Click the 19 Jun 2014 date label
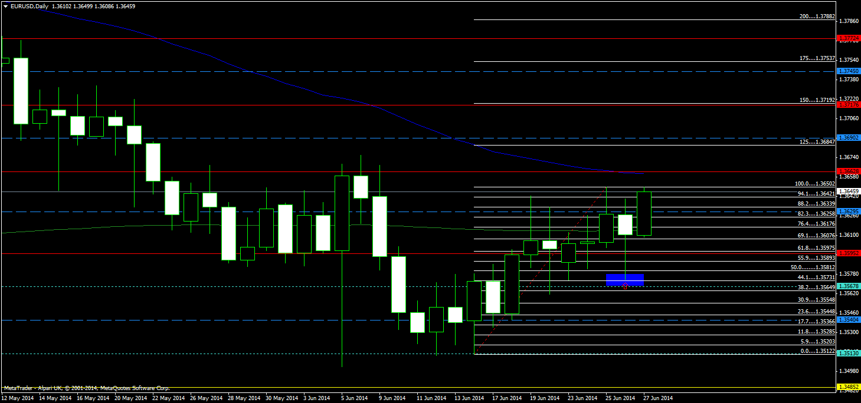The image size is (861, 403). pyautogui.click(x=546, y=398)
